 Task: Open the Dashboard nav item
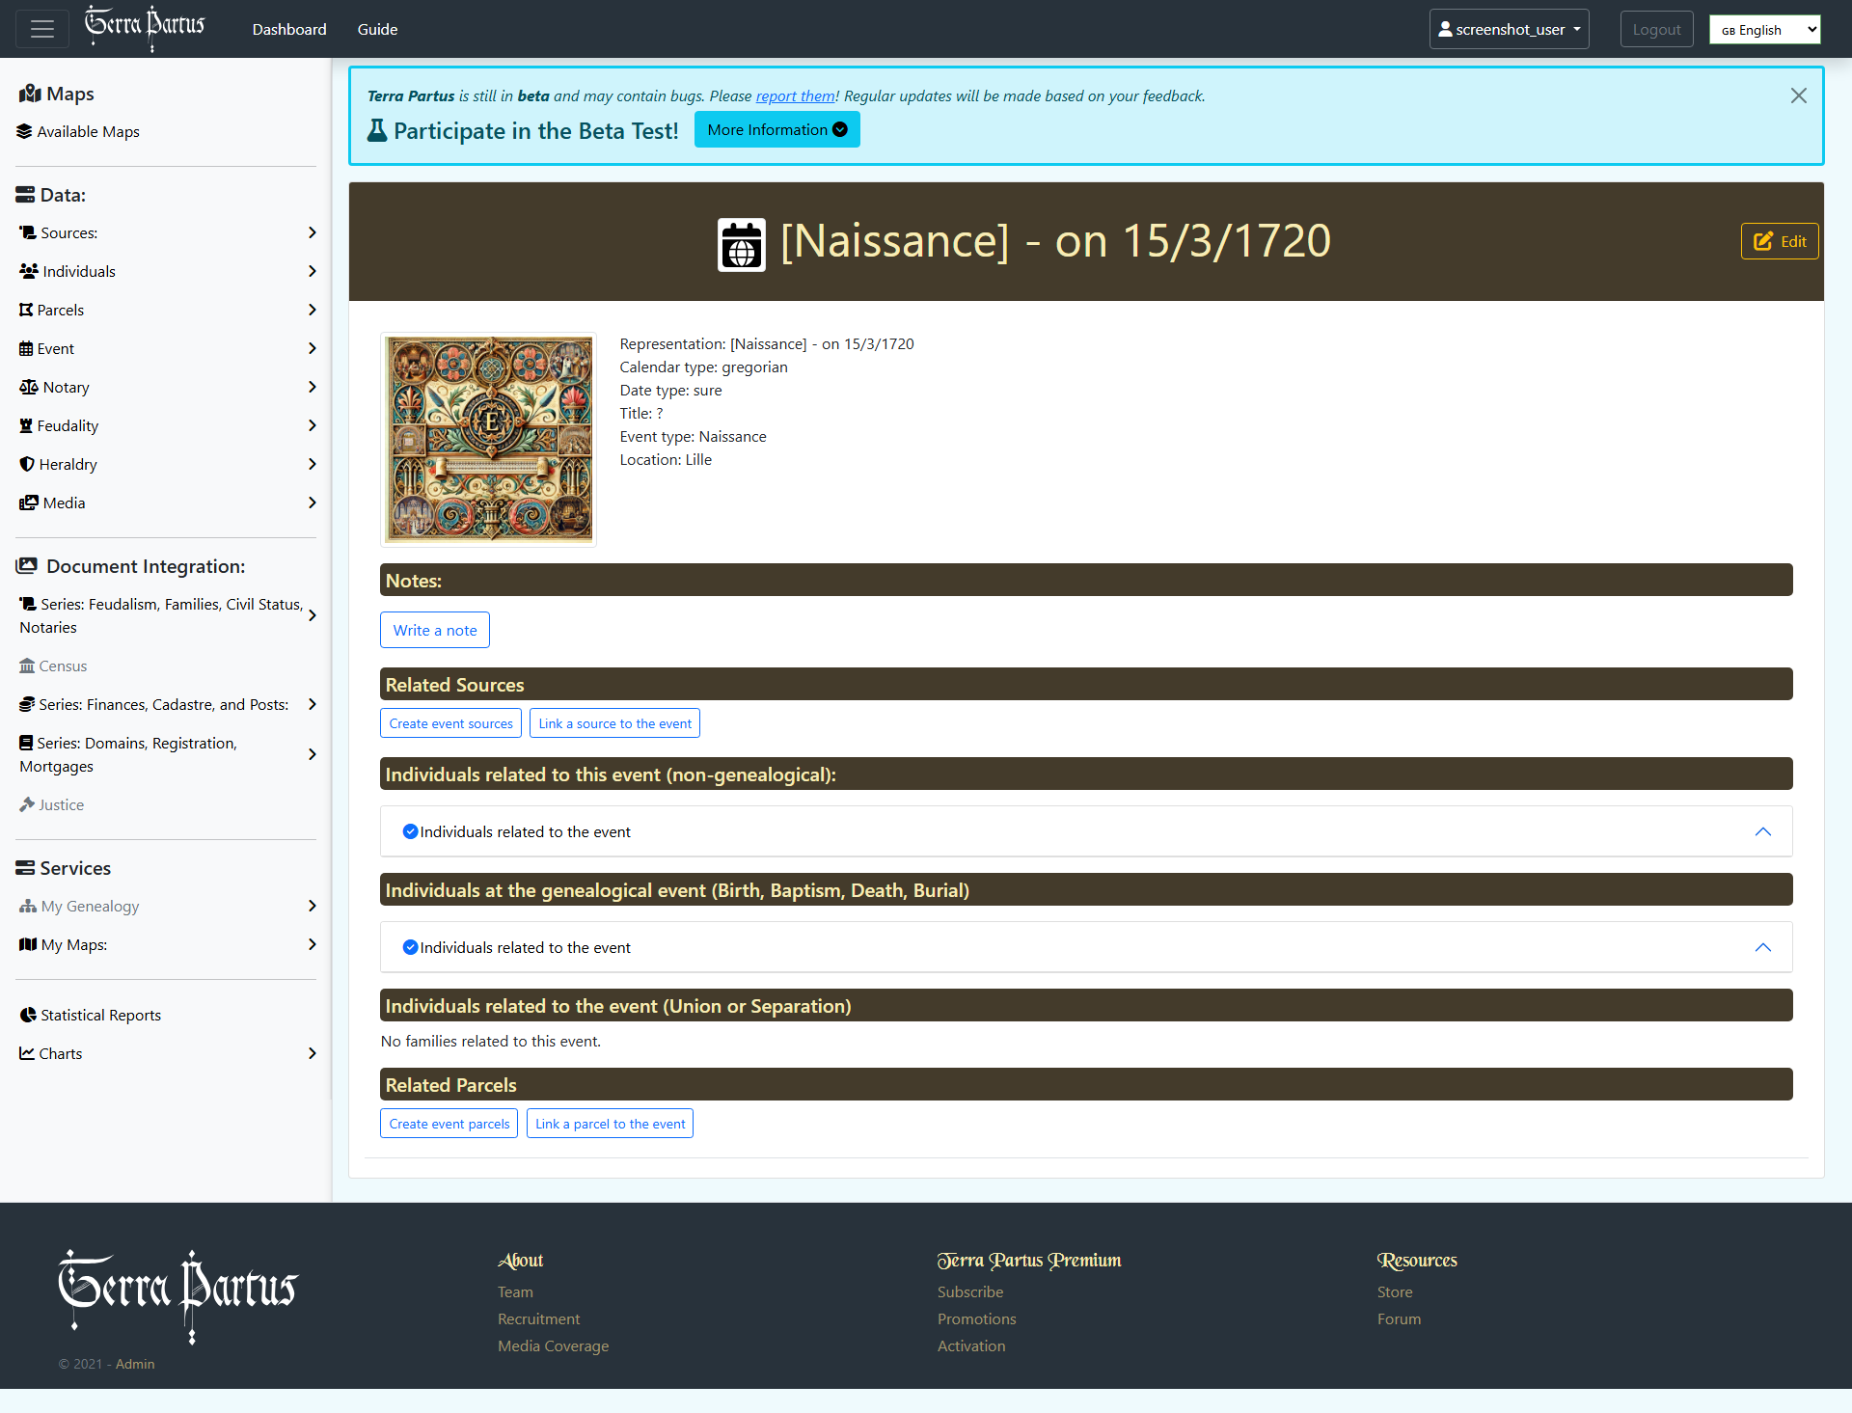(x=289, y=29)
